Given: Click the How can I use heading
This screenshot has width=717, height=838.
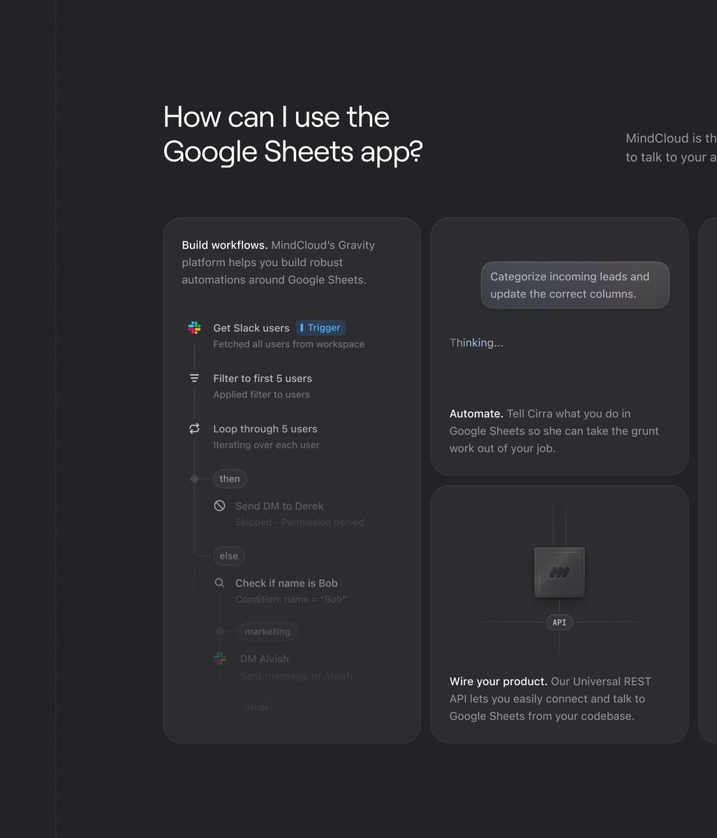Looking at the screenshot, I should coord(293,134).
